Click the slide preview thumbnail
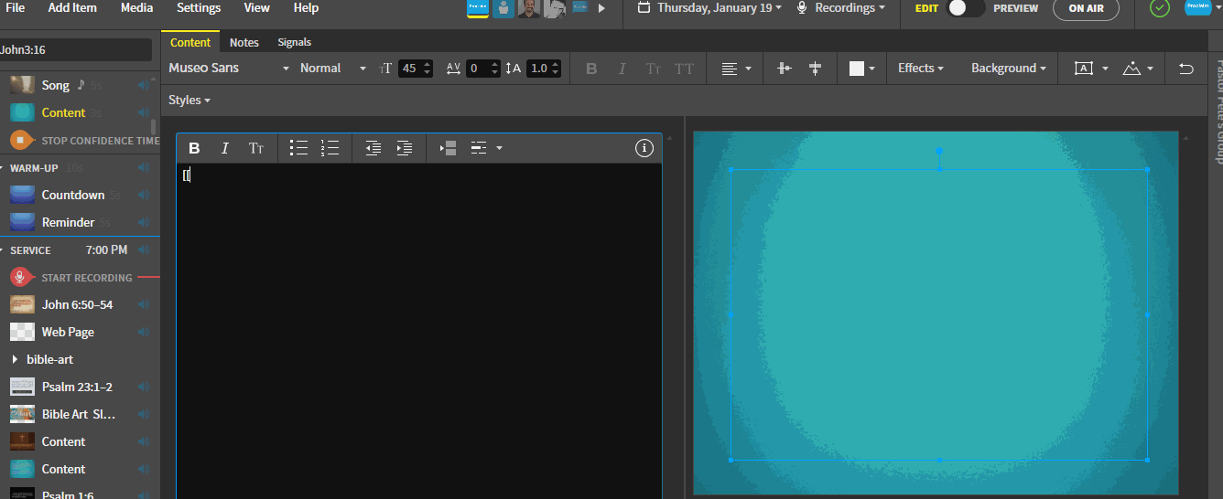1223x499 pixels. pos(936,313)
